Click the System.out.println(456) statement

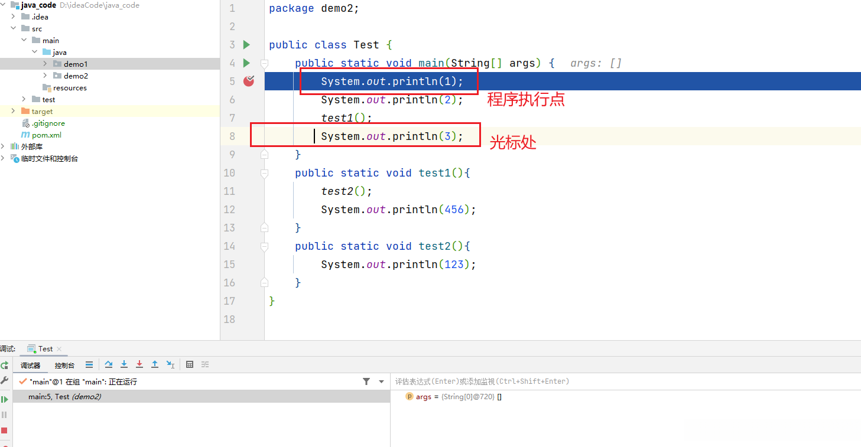tap(399, 210)
